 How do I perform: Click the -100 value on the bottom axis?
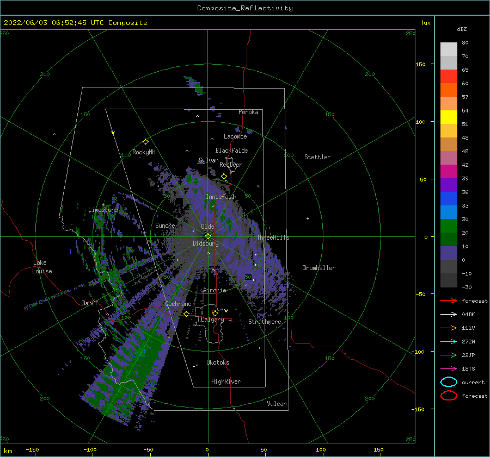(x=90, y=449)
